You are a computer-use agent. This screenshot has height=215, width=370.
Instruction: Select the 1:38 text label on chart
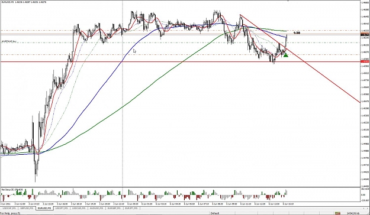(x=297, y=33)
